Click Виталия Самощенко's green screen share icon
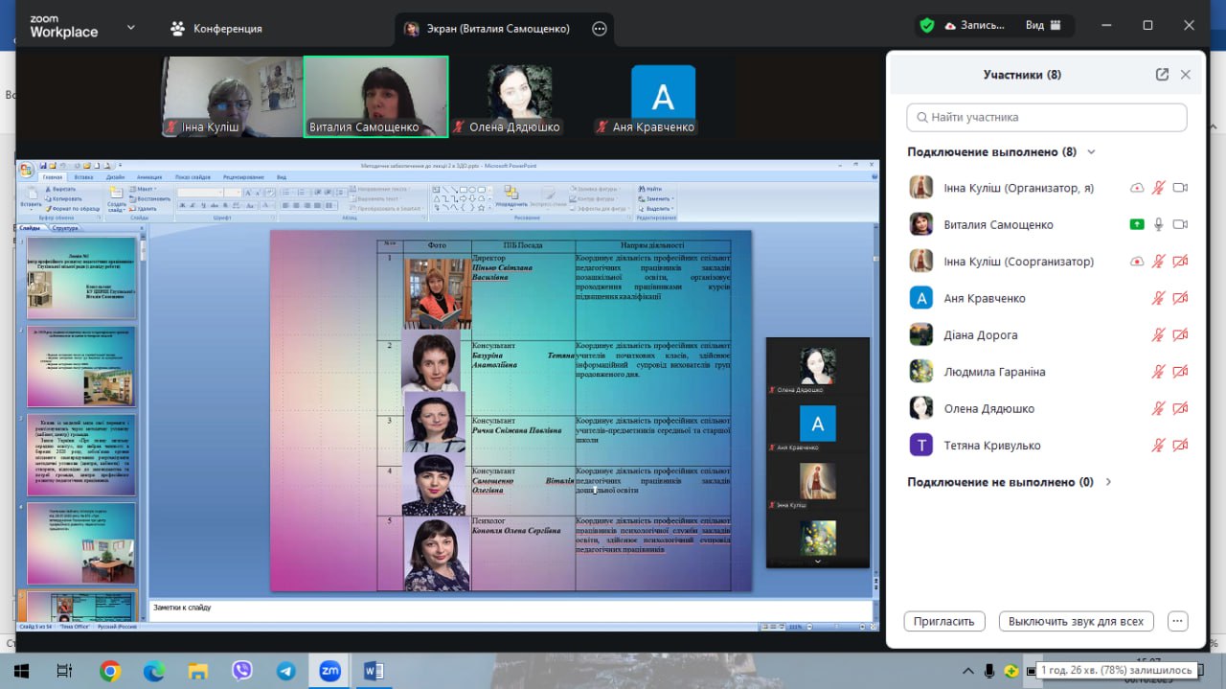1226x689 pixels. pos(1137,224)
